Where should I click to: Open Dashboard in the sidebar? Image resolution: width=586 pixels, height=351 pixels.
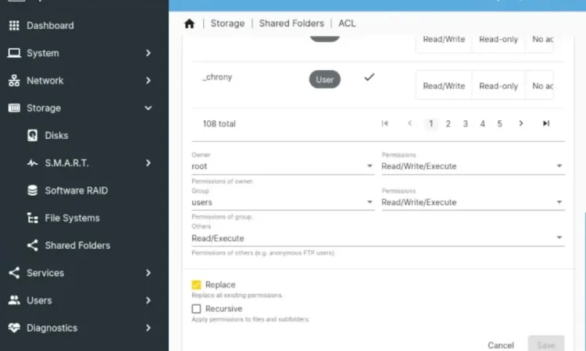click(x=50, y=26)
